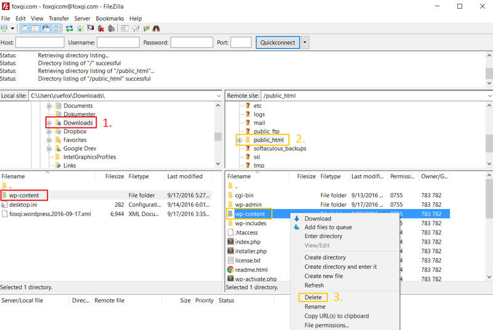The height and width of the screenshot is (330, 493).
Task: Select public_html in remote tree
Action: pos(269,139)
